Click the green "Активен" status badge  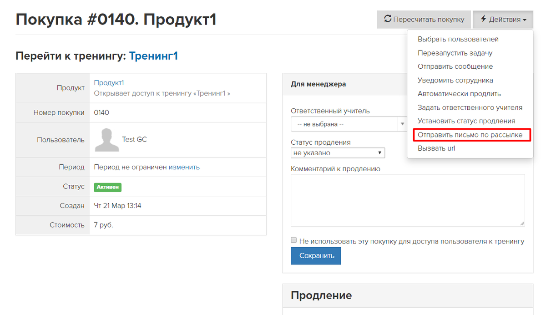pyautogui.click(x=108, y=187)
